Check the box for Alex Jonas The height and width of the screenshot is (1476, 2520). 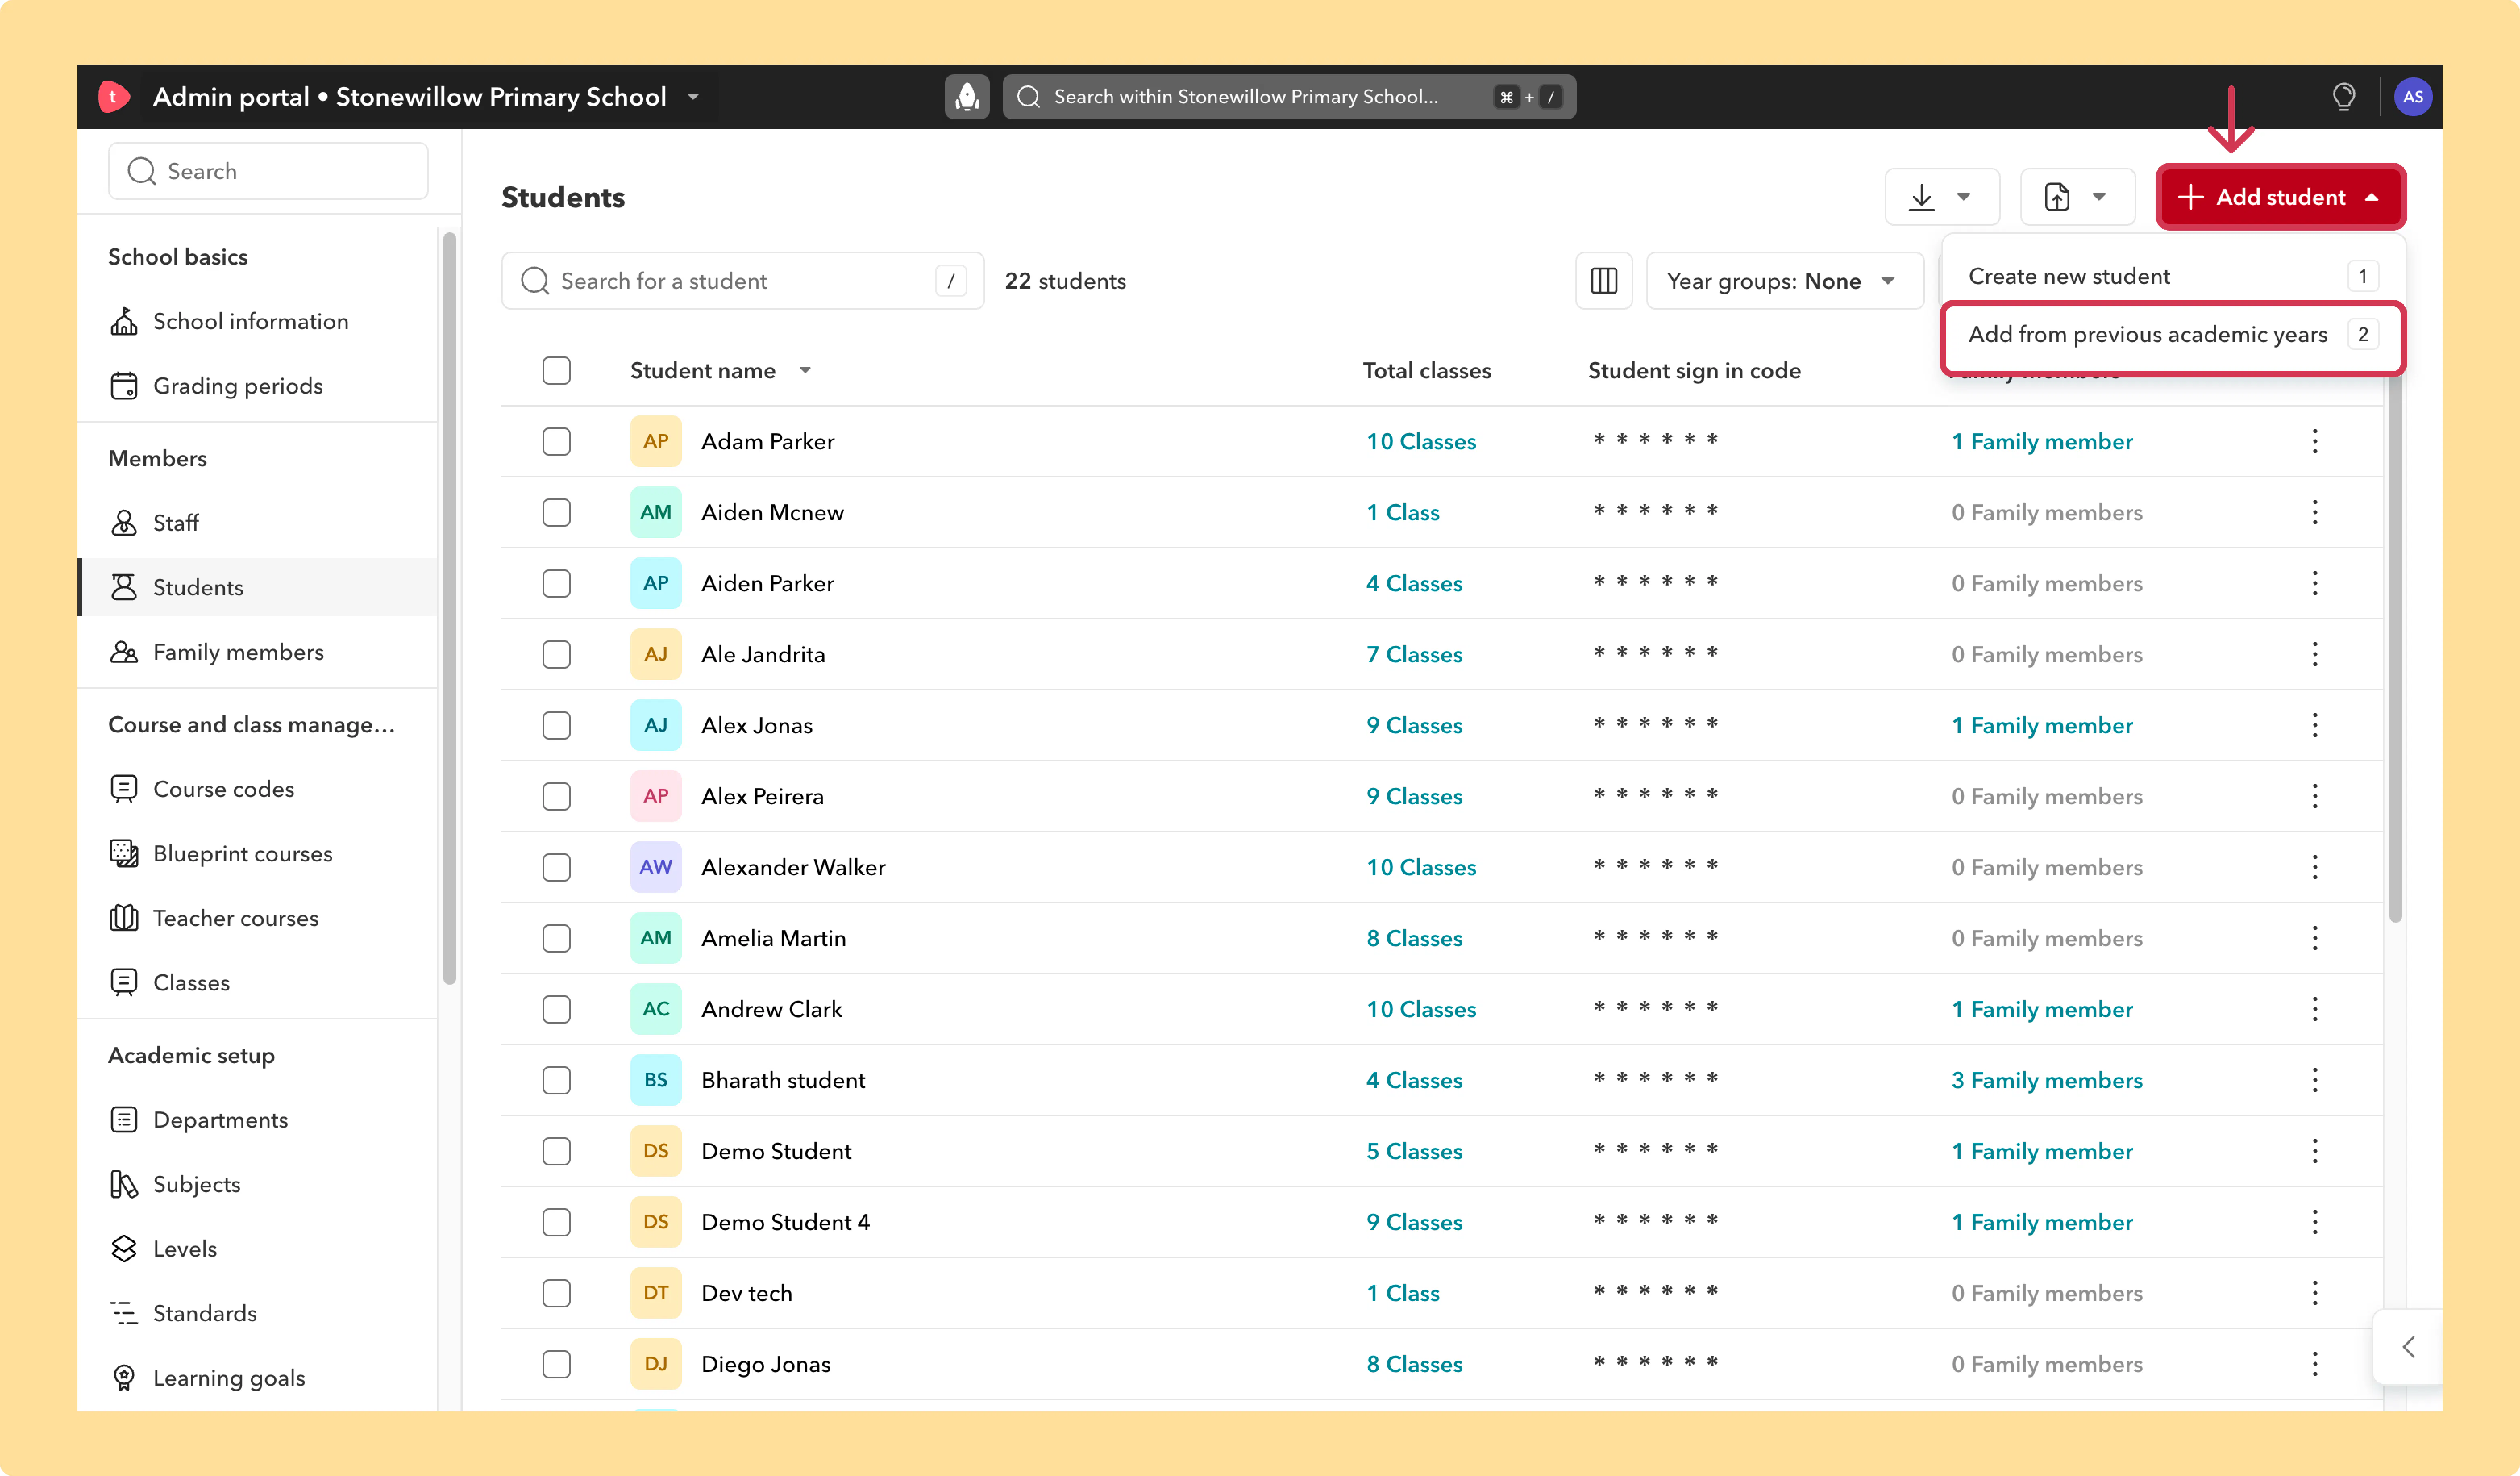(x=557, y=725)
